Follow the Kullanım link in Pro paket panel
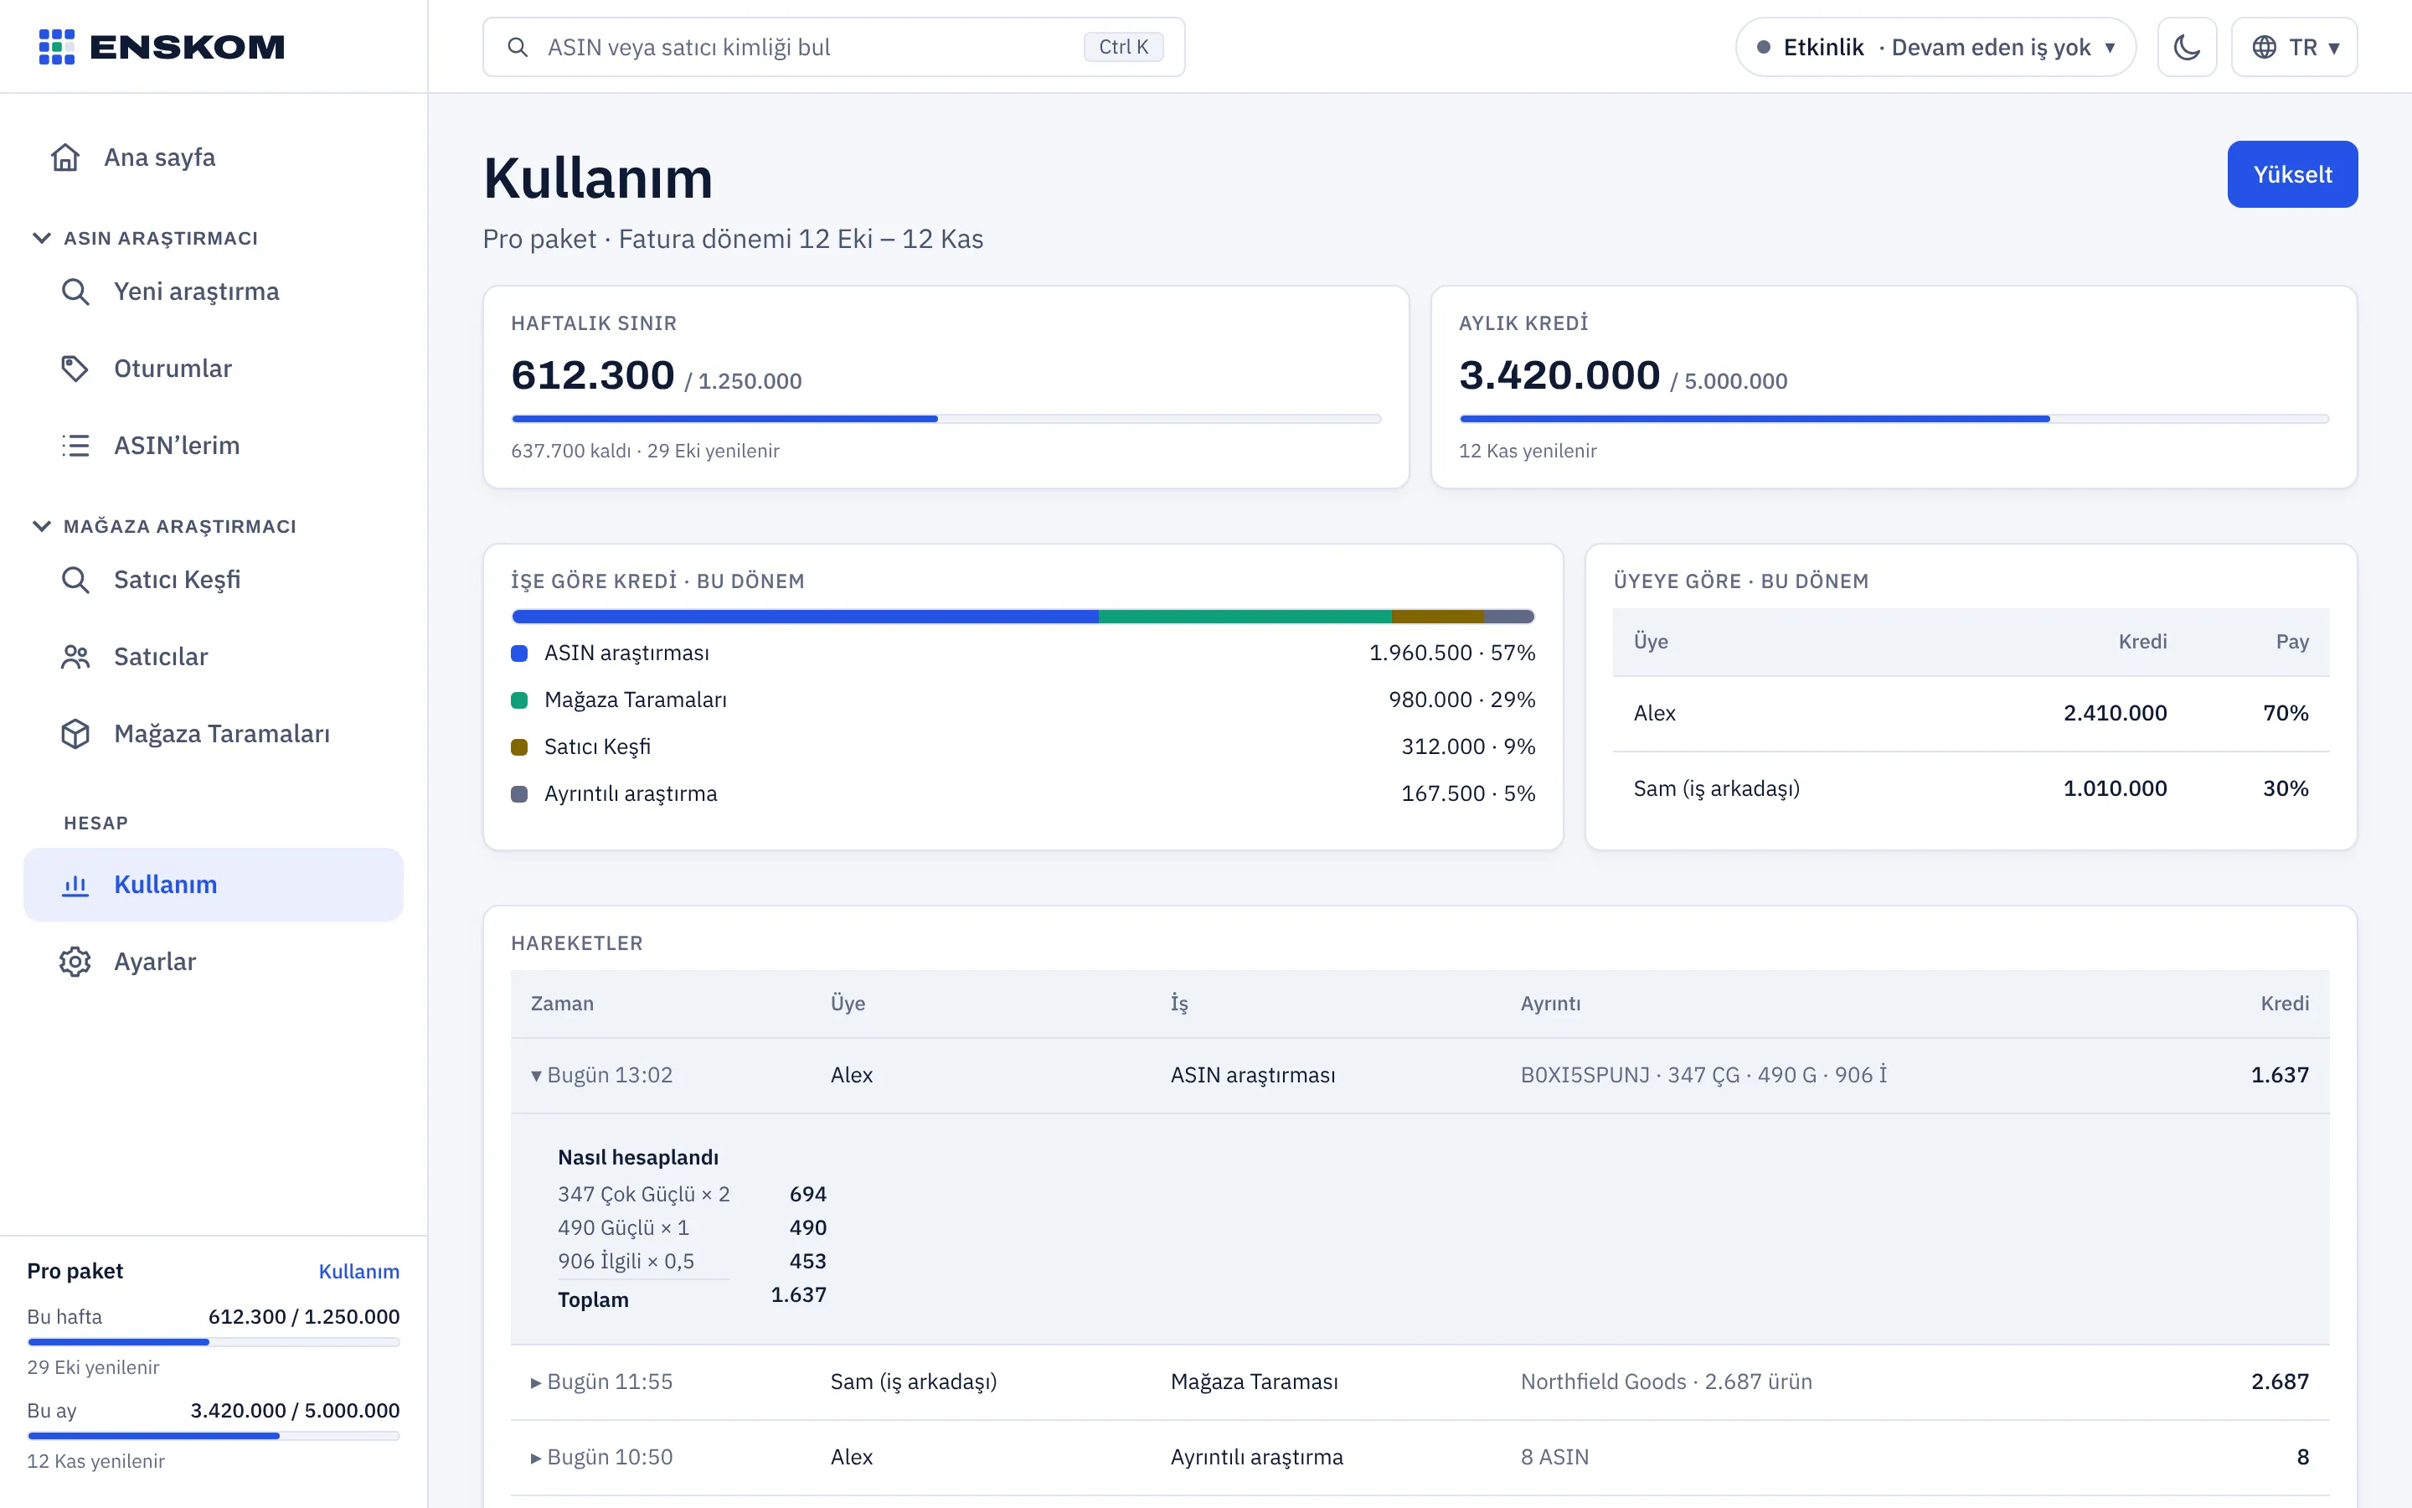The width and height of the screenshot is (2412, 1508). 358,1272
